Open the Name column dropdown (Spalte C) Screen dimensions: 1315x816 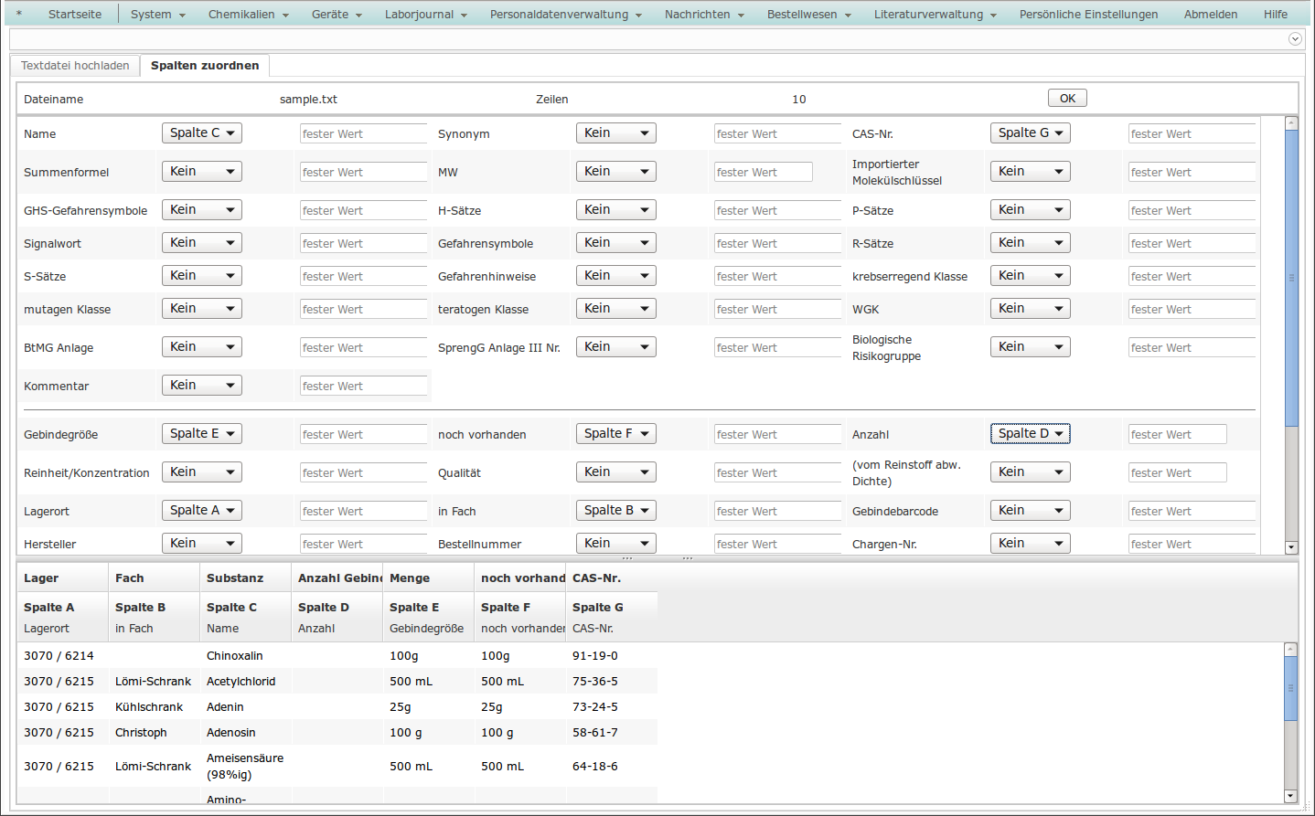(x=202, y=133)
